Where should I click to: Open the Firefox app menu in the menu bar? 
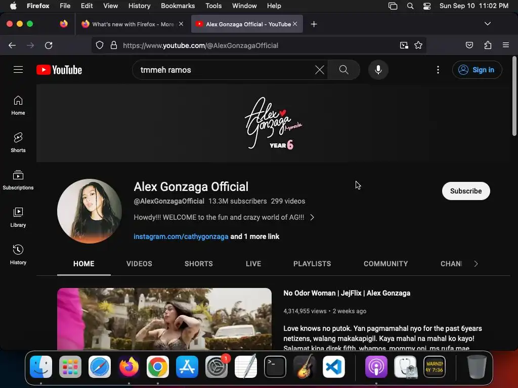coord(38,6)
